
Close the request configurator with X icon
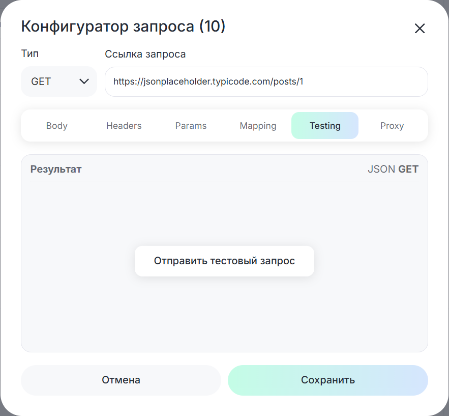click(x=420, y=29)
